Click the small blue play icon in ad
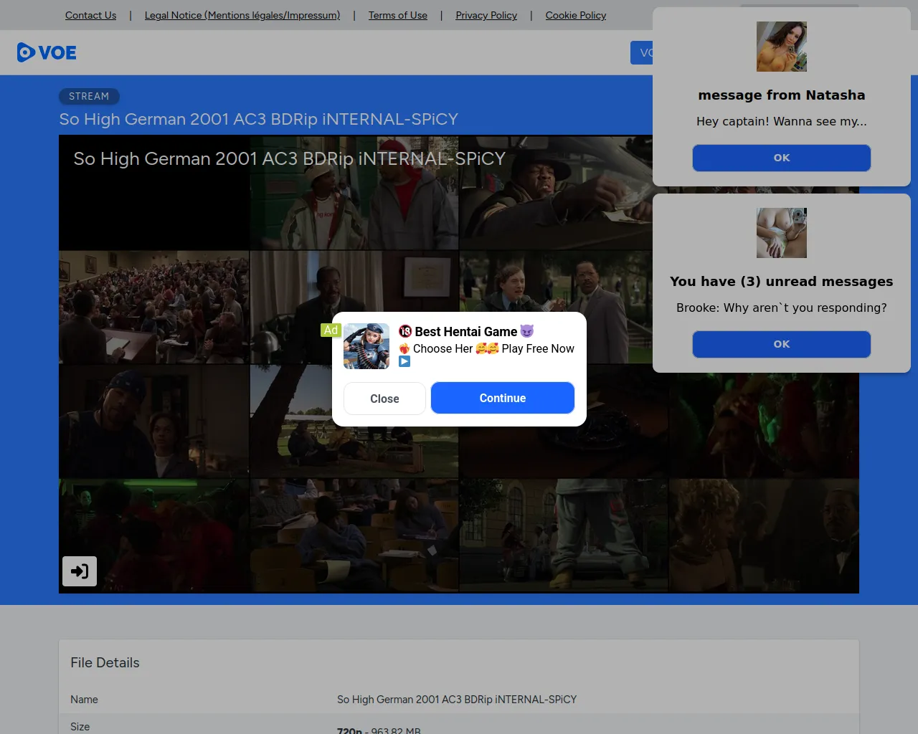The width and height of the screenshot is (918, 734). coord(404,362)
